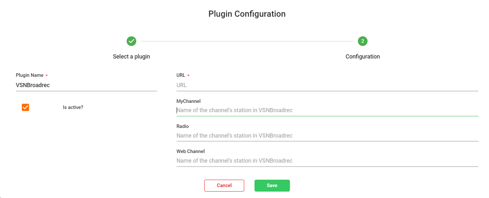Click the MyChannel field label

188,101
